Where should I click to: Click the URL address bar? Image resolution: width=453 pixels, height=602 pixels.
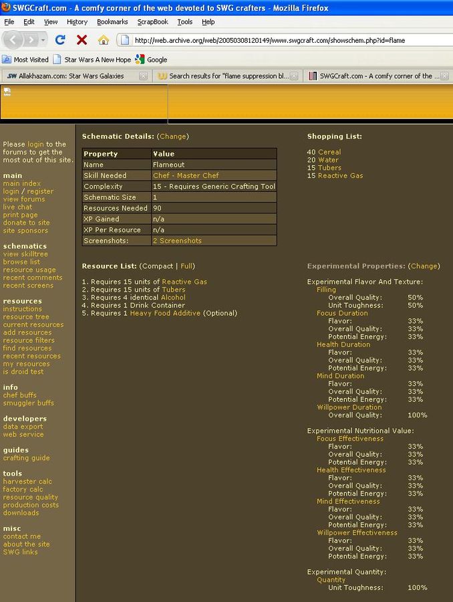click(x=287, y=40)
